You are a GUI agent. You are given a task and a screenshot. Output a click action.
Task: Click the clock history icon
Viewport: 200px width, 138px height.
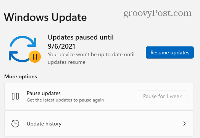pos(15,124)
